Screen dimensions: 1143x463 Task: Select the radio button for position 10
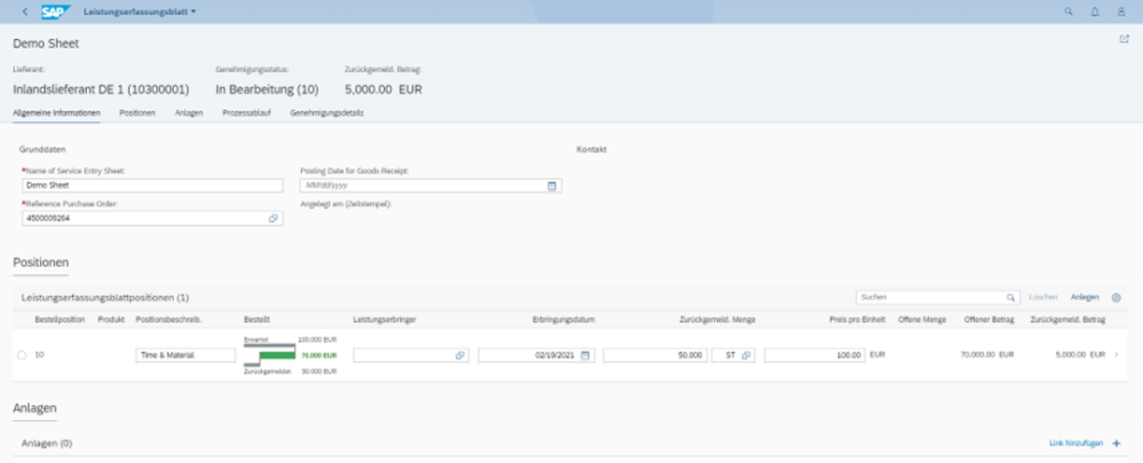[21, 356]
